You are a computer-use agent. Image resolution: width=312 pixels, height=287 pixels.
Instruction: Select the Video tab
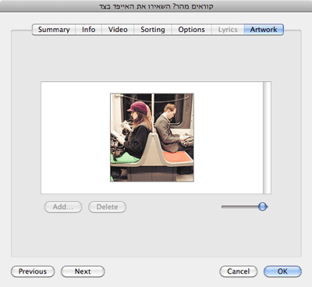(118, 30)
